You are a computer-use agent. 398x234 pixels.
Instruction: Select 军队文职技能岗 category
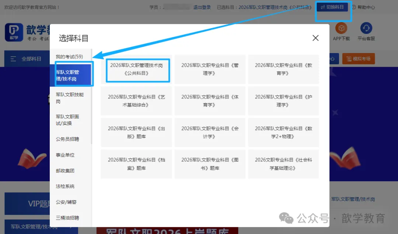coord(70,98)
